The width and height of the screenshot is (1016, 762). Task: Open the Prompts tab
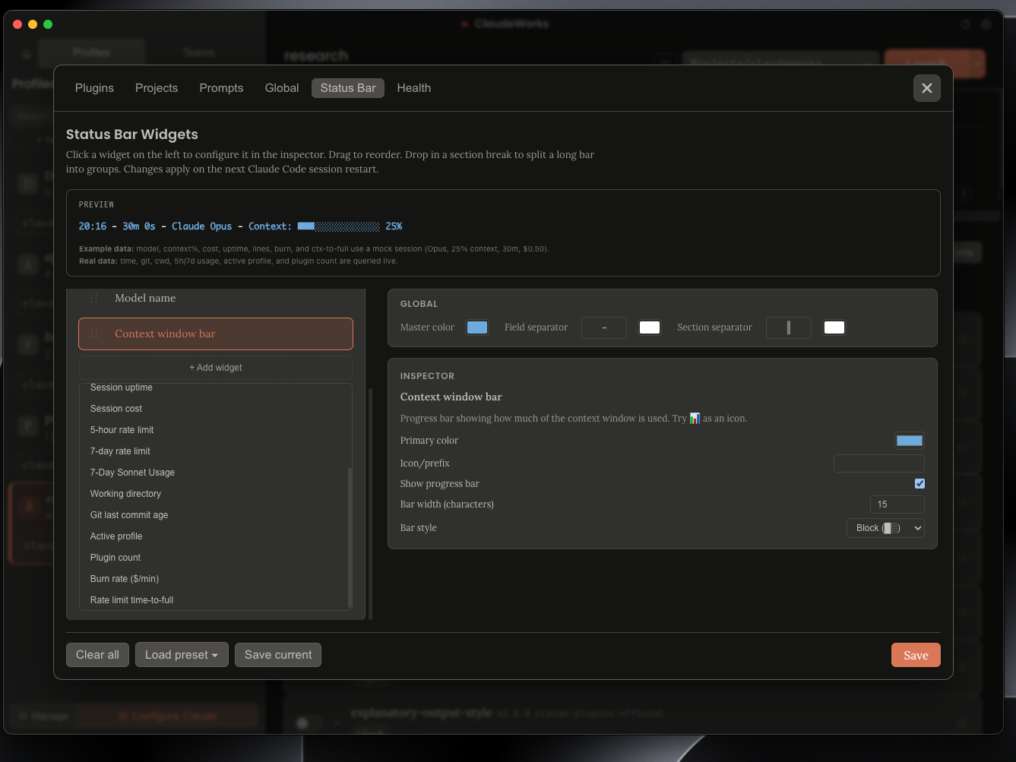[220, 88]
